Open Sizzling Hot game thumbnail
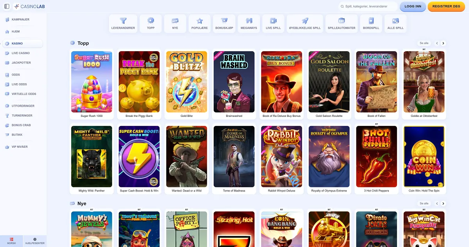The image size is (469, 247). click(234, 229)
